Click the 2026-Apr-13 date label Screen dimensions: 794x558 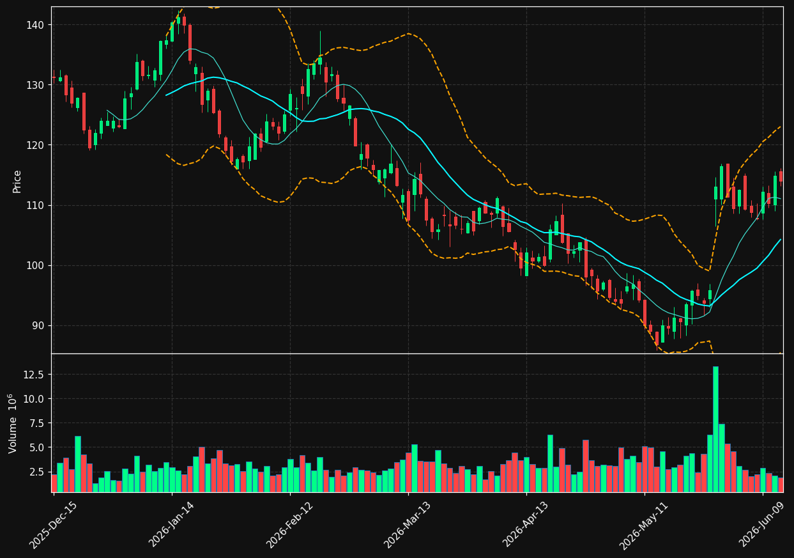coord(526,524)
